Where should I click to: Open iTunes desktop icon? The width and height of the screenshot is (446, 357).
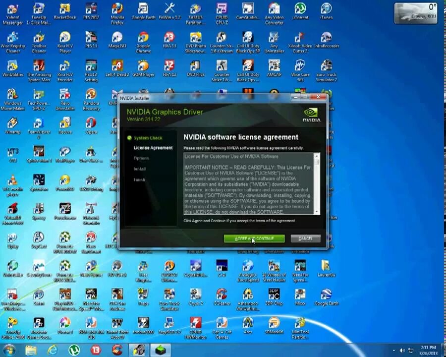coord(326,10)
